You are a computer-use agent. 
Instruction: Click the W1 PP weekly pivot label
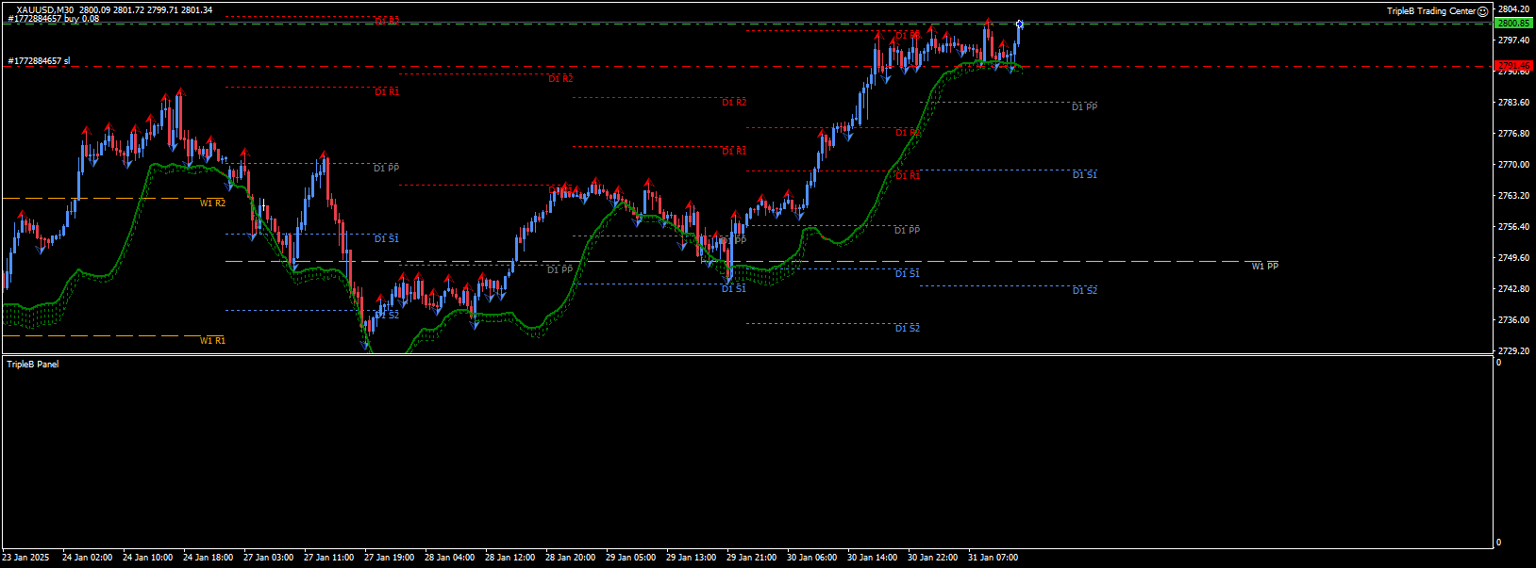click(x=1264, y=267)
